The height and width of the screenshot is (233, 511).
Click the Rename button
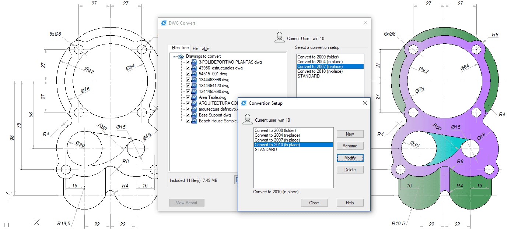coord(350,146)
